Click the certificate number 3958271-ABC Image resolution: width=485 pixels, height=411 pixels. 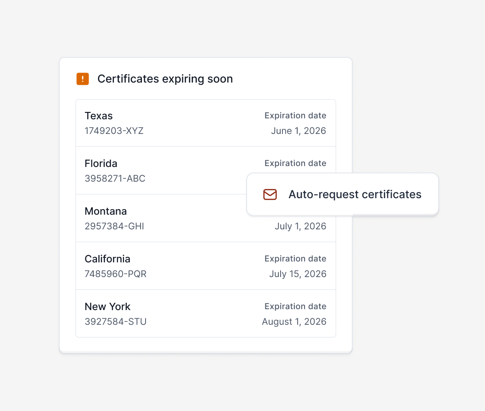115,178
